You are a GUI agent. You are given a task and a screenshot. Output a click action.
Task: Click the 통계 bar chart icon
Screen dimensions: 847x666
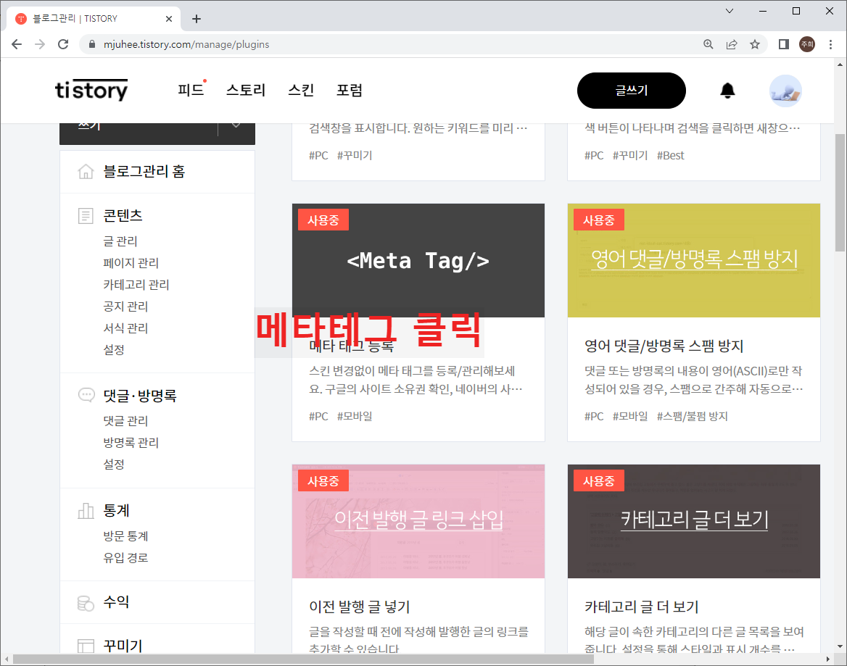86,511
